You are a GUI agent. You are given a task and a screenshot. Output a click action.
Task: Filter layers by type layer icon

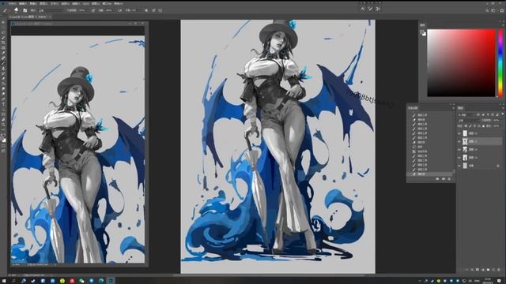pyautogui.click(x=488, y=115)
